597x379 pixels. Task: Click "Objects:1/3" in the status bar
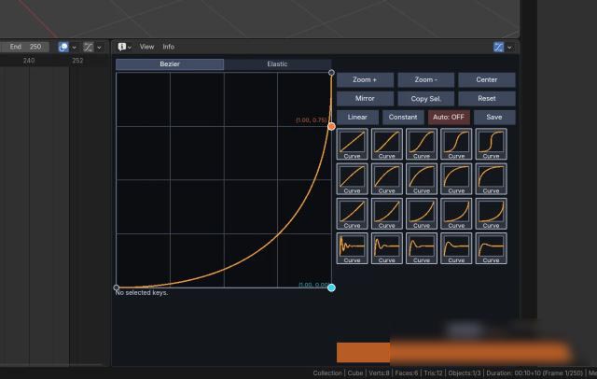coord(465,372)
